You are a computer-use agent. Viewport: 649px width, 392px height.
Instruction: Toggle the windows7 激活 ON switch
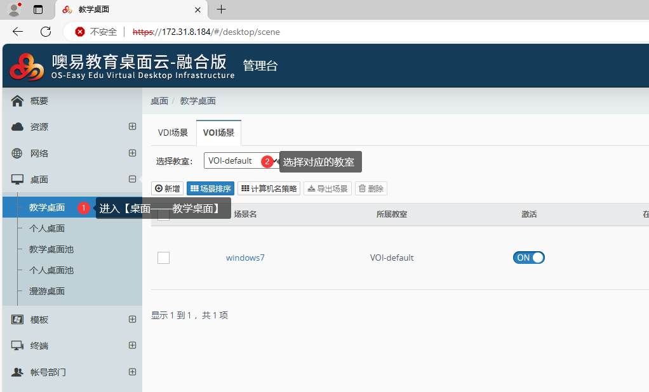pyautogui.click(x=528, y=258)
